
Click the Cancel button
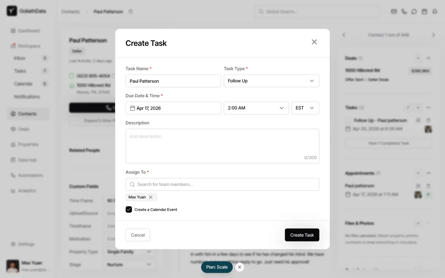(138, 235)
